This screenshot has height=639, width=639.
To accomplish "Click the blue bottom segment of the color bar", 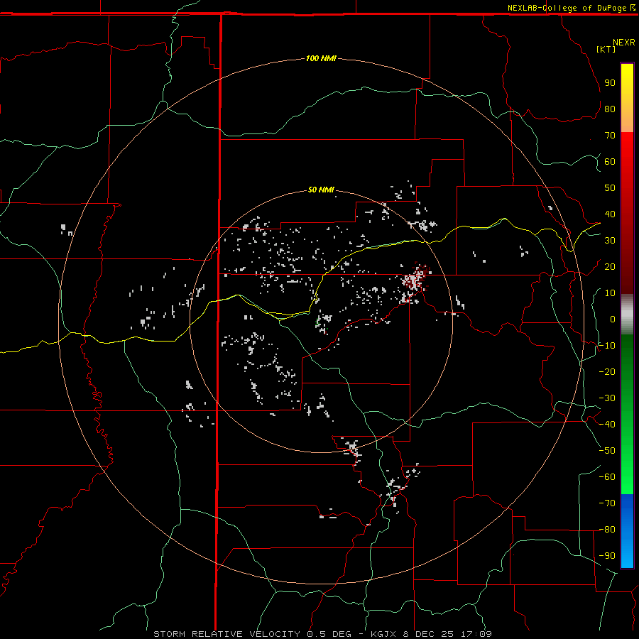I will point(627,531).
